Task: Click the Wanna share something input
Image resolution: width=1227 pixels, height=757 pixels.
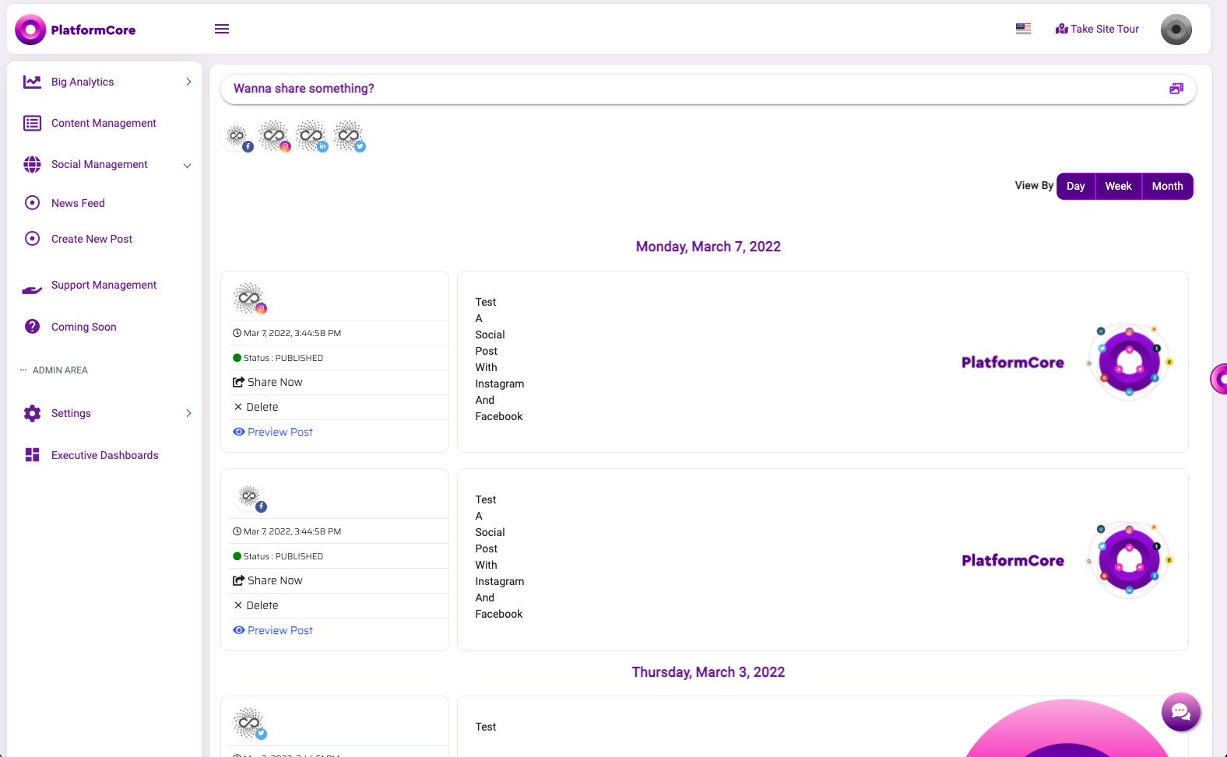Action: tap(708, 89)
